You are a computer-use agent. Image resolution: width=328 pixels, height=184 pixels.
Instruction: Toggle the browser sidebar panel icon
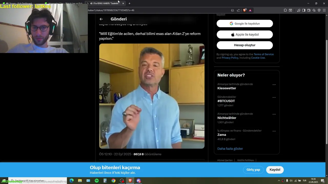point(304,10)
